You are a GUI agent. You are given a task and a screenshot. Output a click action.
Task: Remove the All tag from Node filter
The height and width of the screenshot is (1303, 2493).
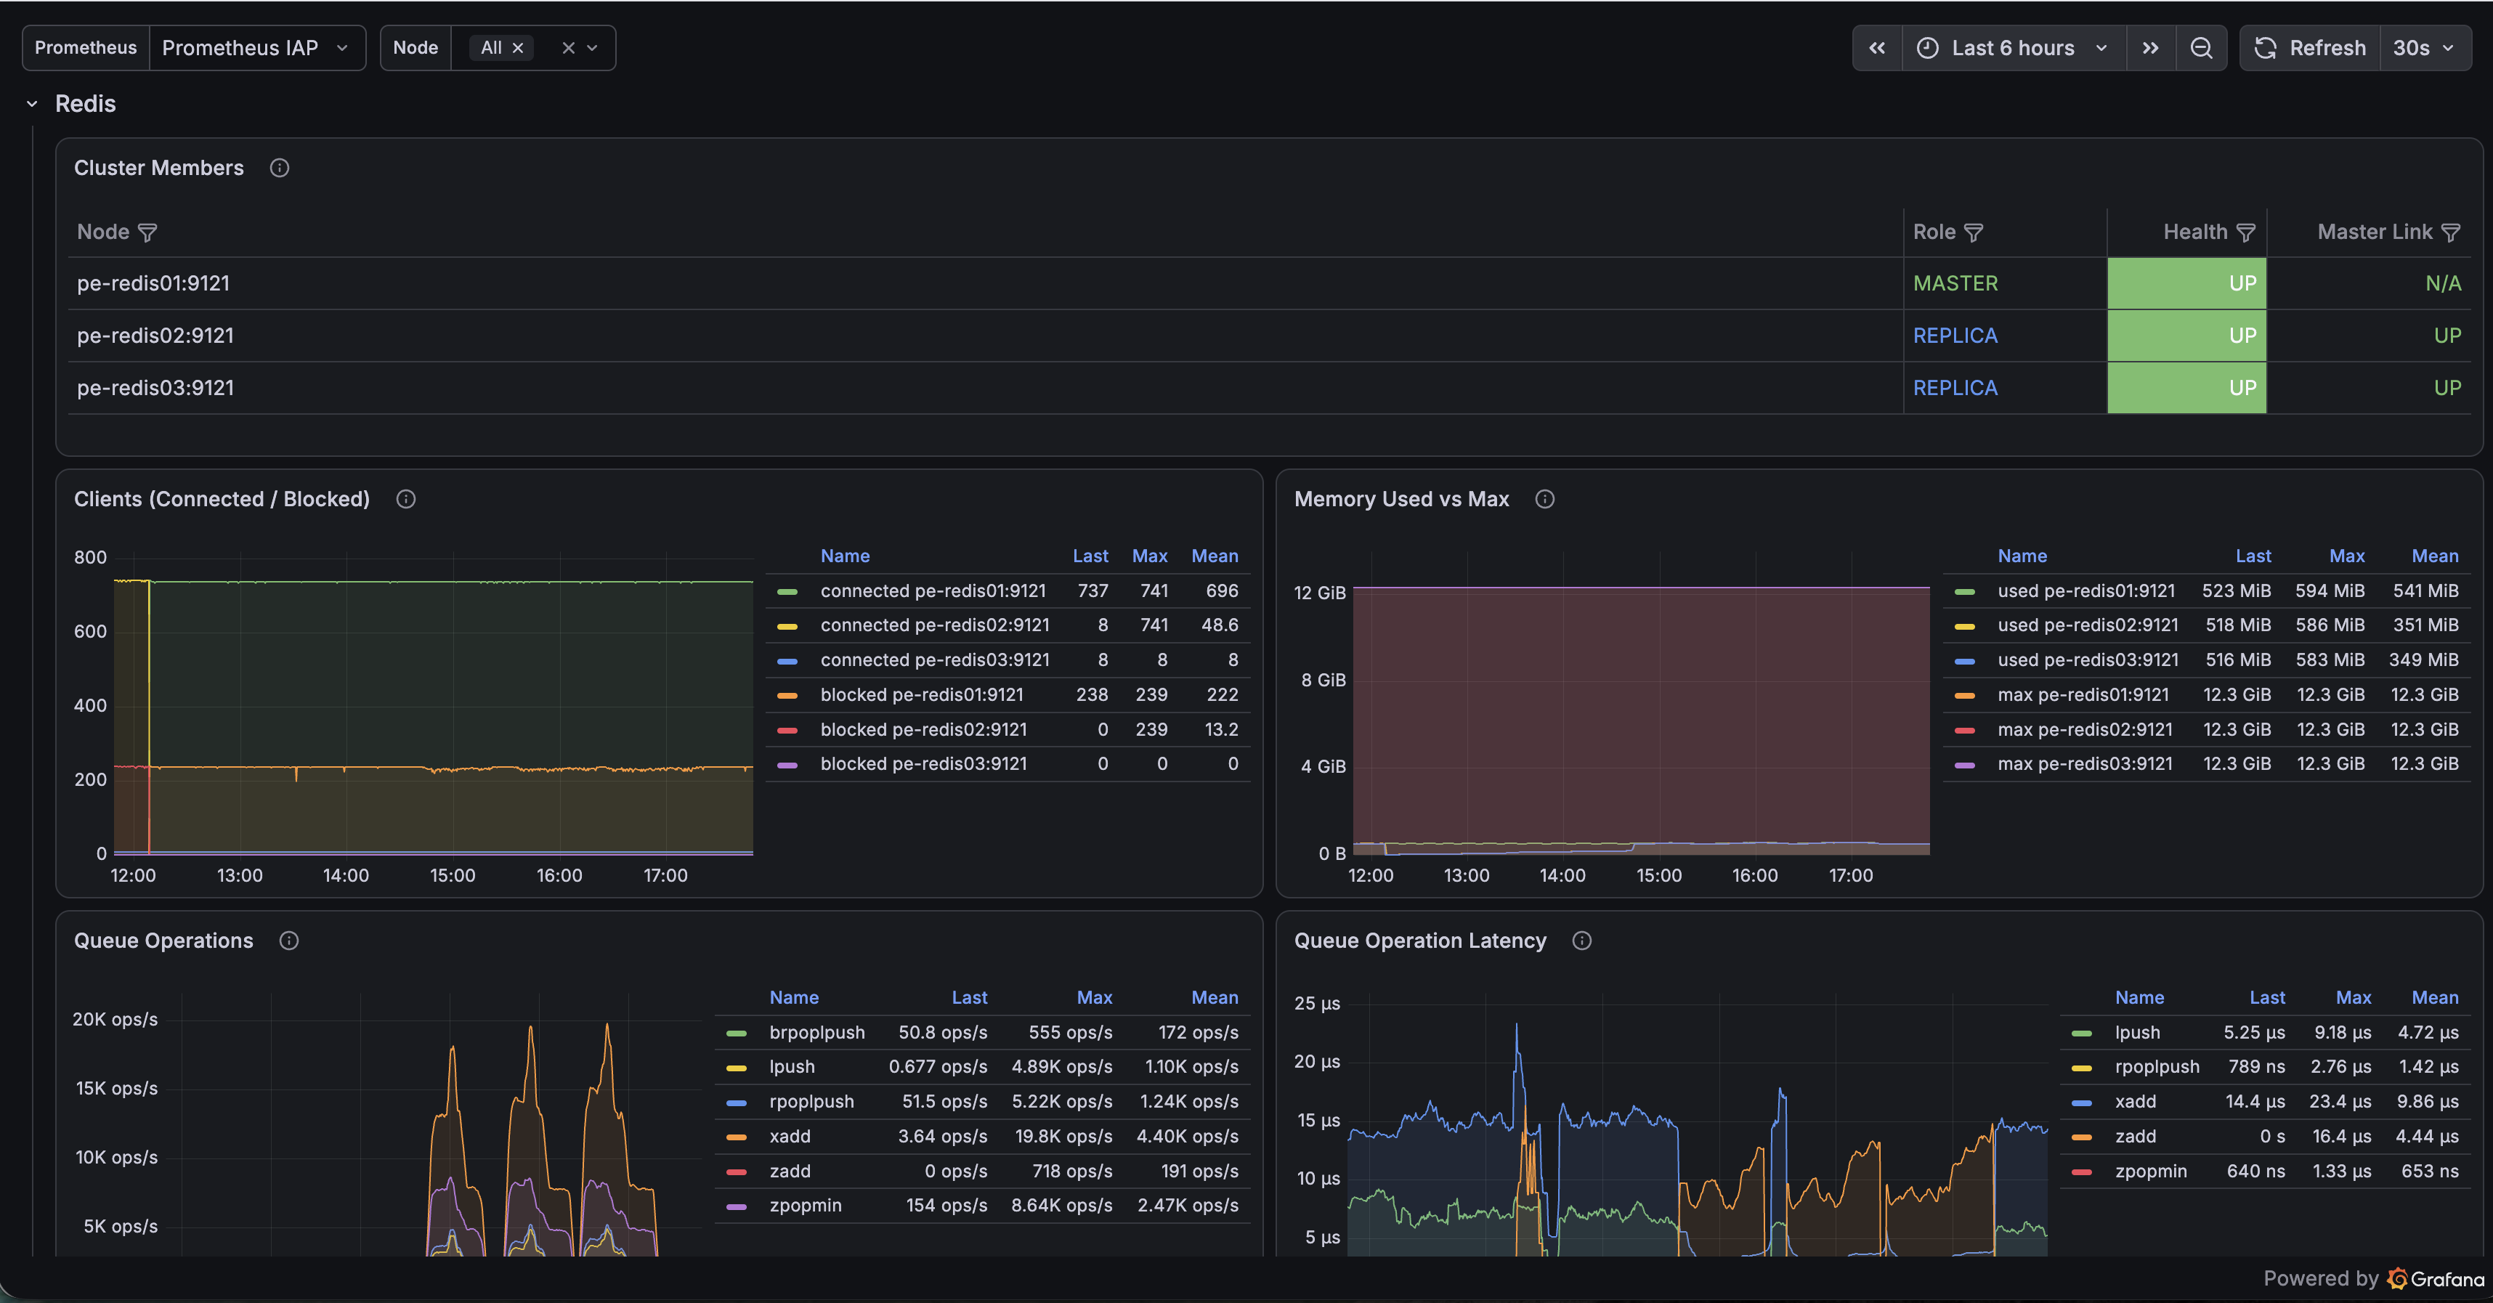[x=518, y=49]
